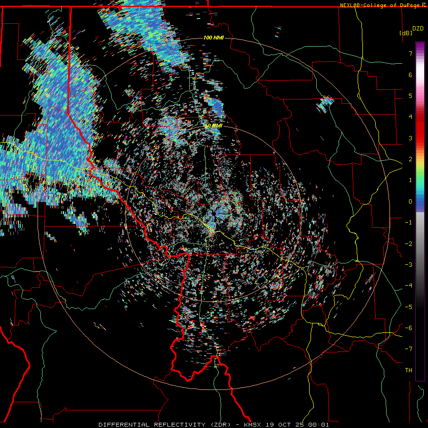This screenshot has height=428, width=428.
Task: Click the TH threshold label in legend
Action: pos(409,370)
